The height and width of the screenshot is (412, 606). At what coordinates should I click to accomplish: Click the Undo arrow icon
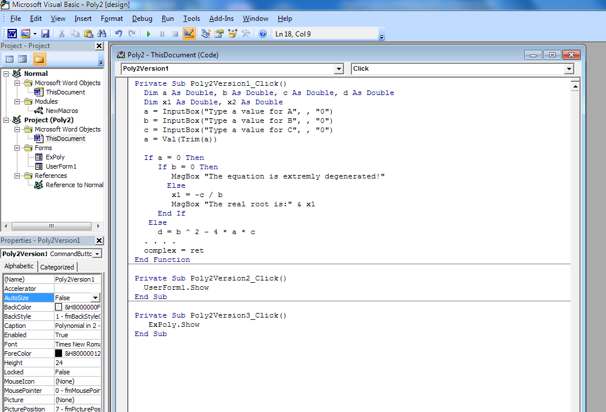(118, 34)
